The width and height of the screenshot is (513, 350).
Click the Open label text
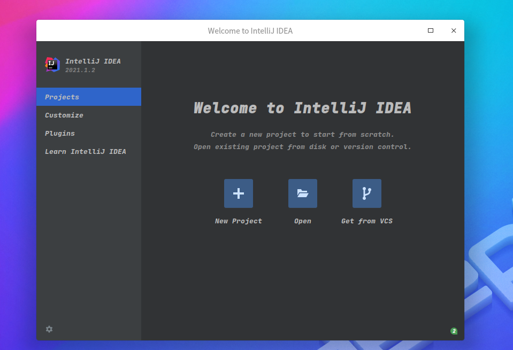click(302, 221)
